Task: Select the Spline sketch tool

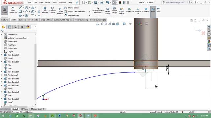Action: click(33, 8)
